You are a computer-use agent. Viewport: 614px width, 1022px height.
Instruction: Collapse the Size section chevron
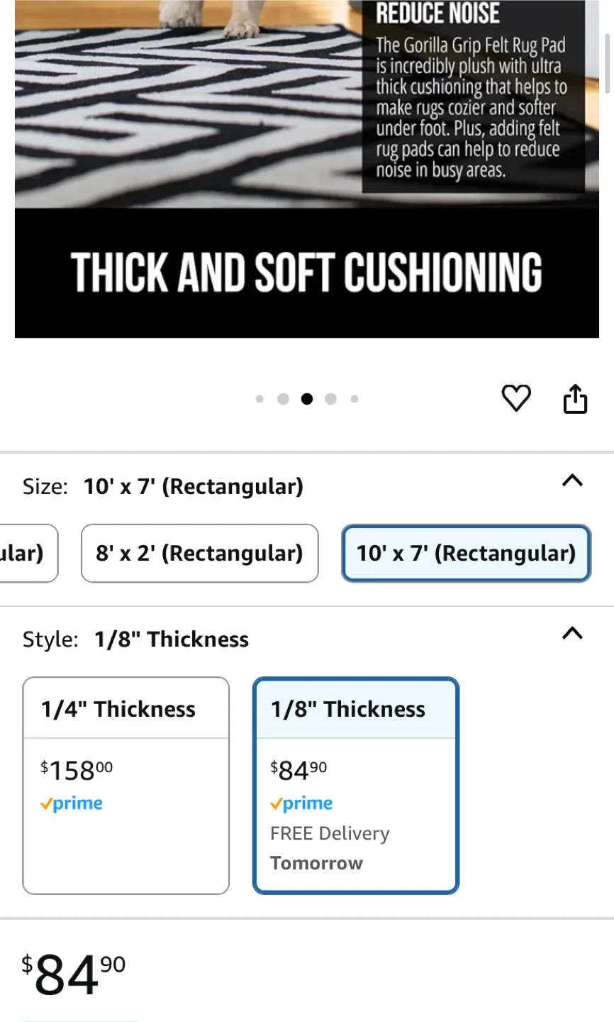[x=572, y=481]
